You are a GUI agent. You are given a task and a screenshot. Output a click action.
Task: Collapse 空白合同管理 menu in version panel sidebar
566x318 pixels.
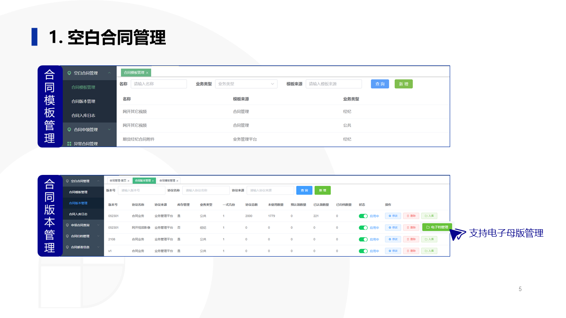[x=98, y=181]
